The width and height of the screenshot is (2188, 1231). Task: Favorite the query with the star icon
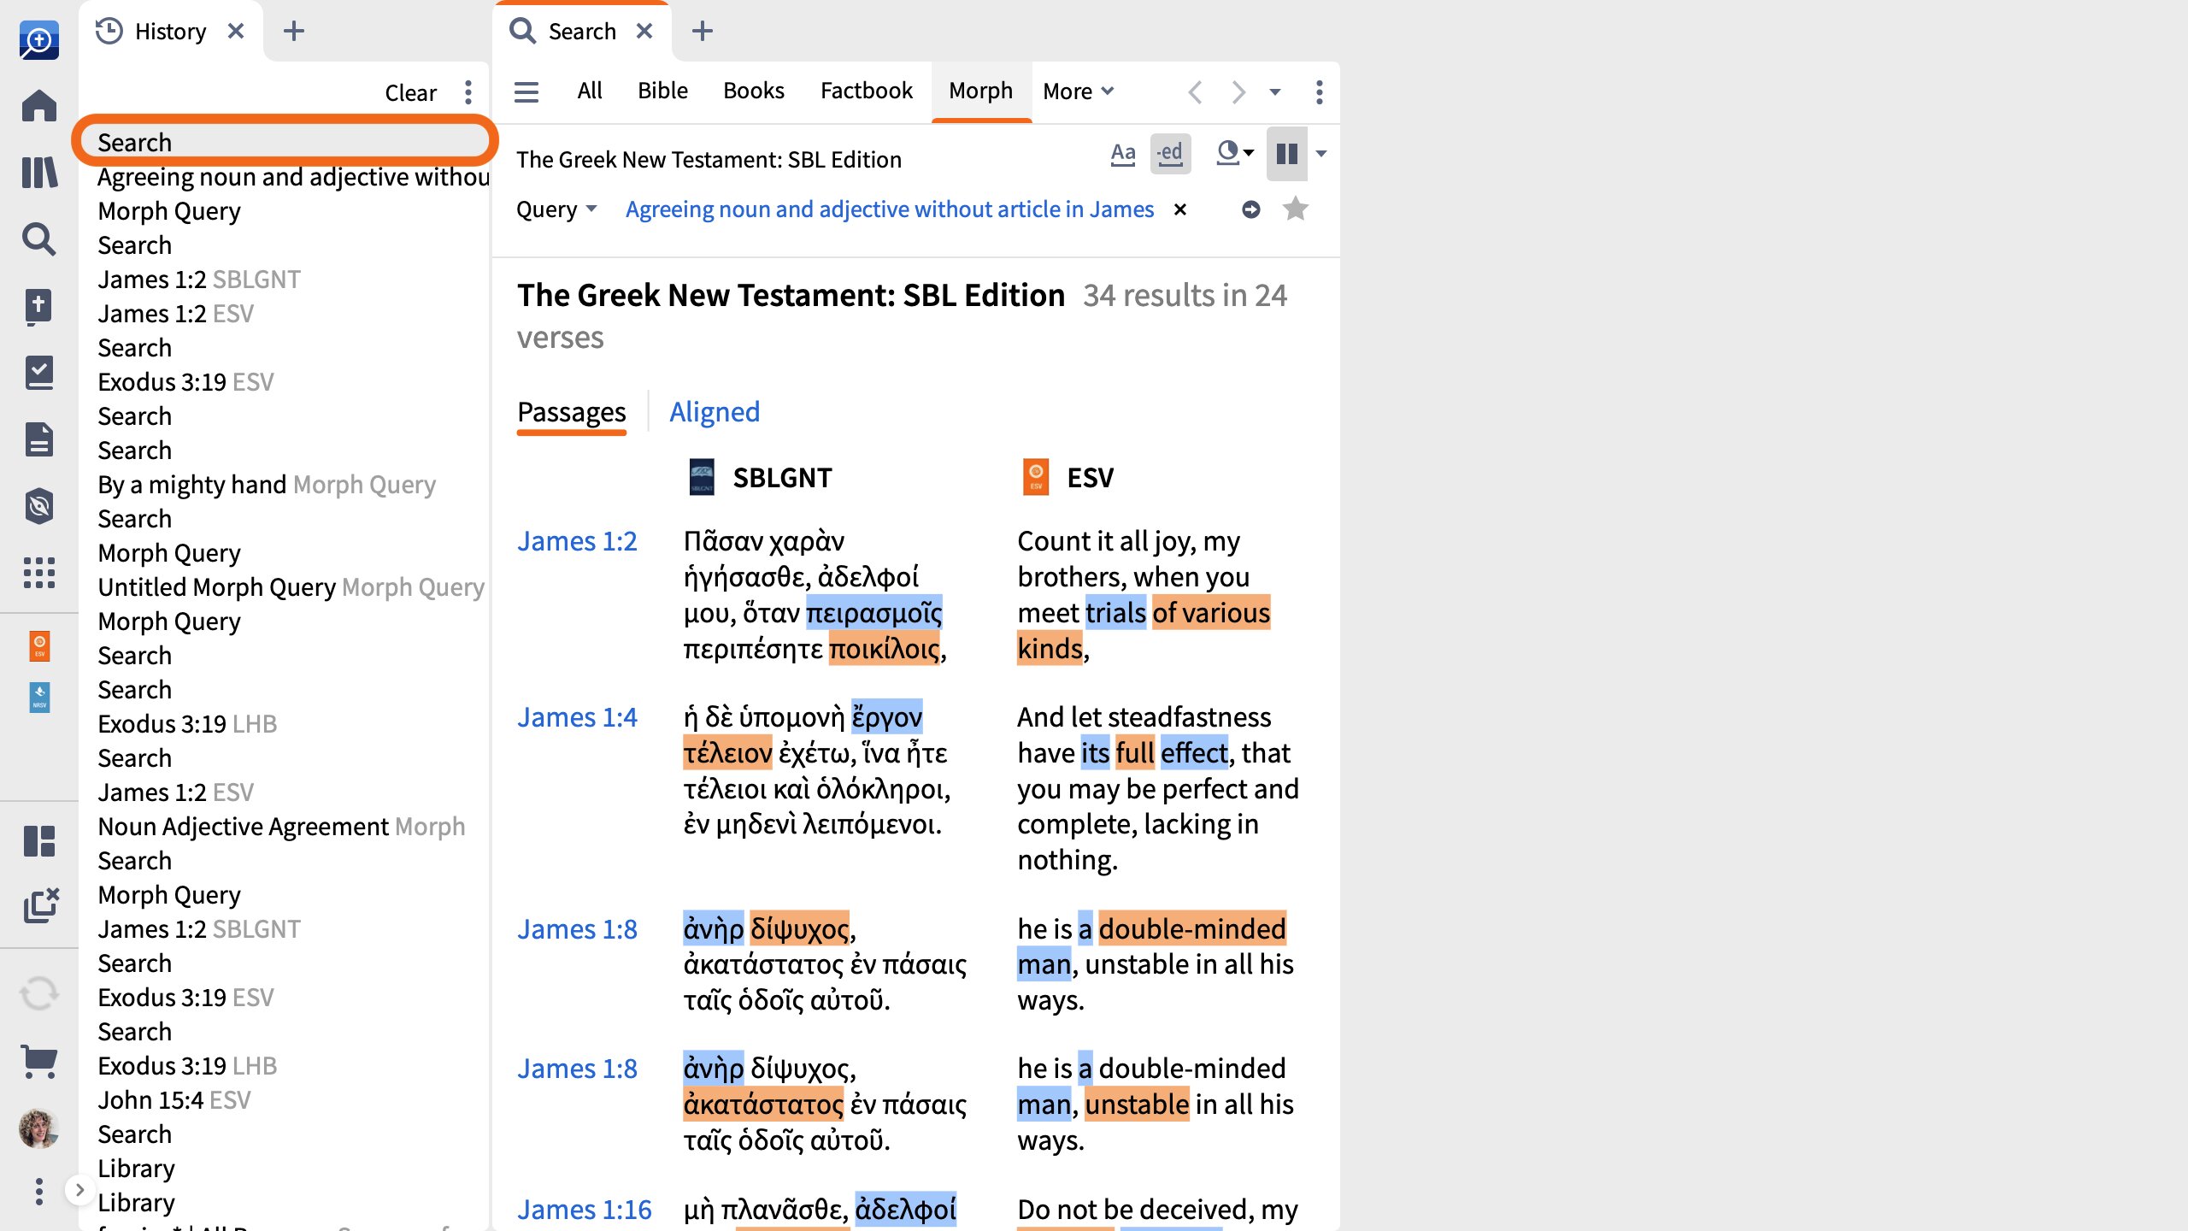pos(1296,209)
